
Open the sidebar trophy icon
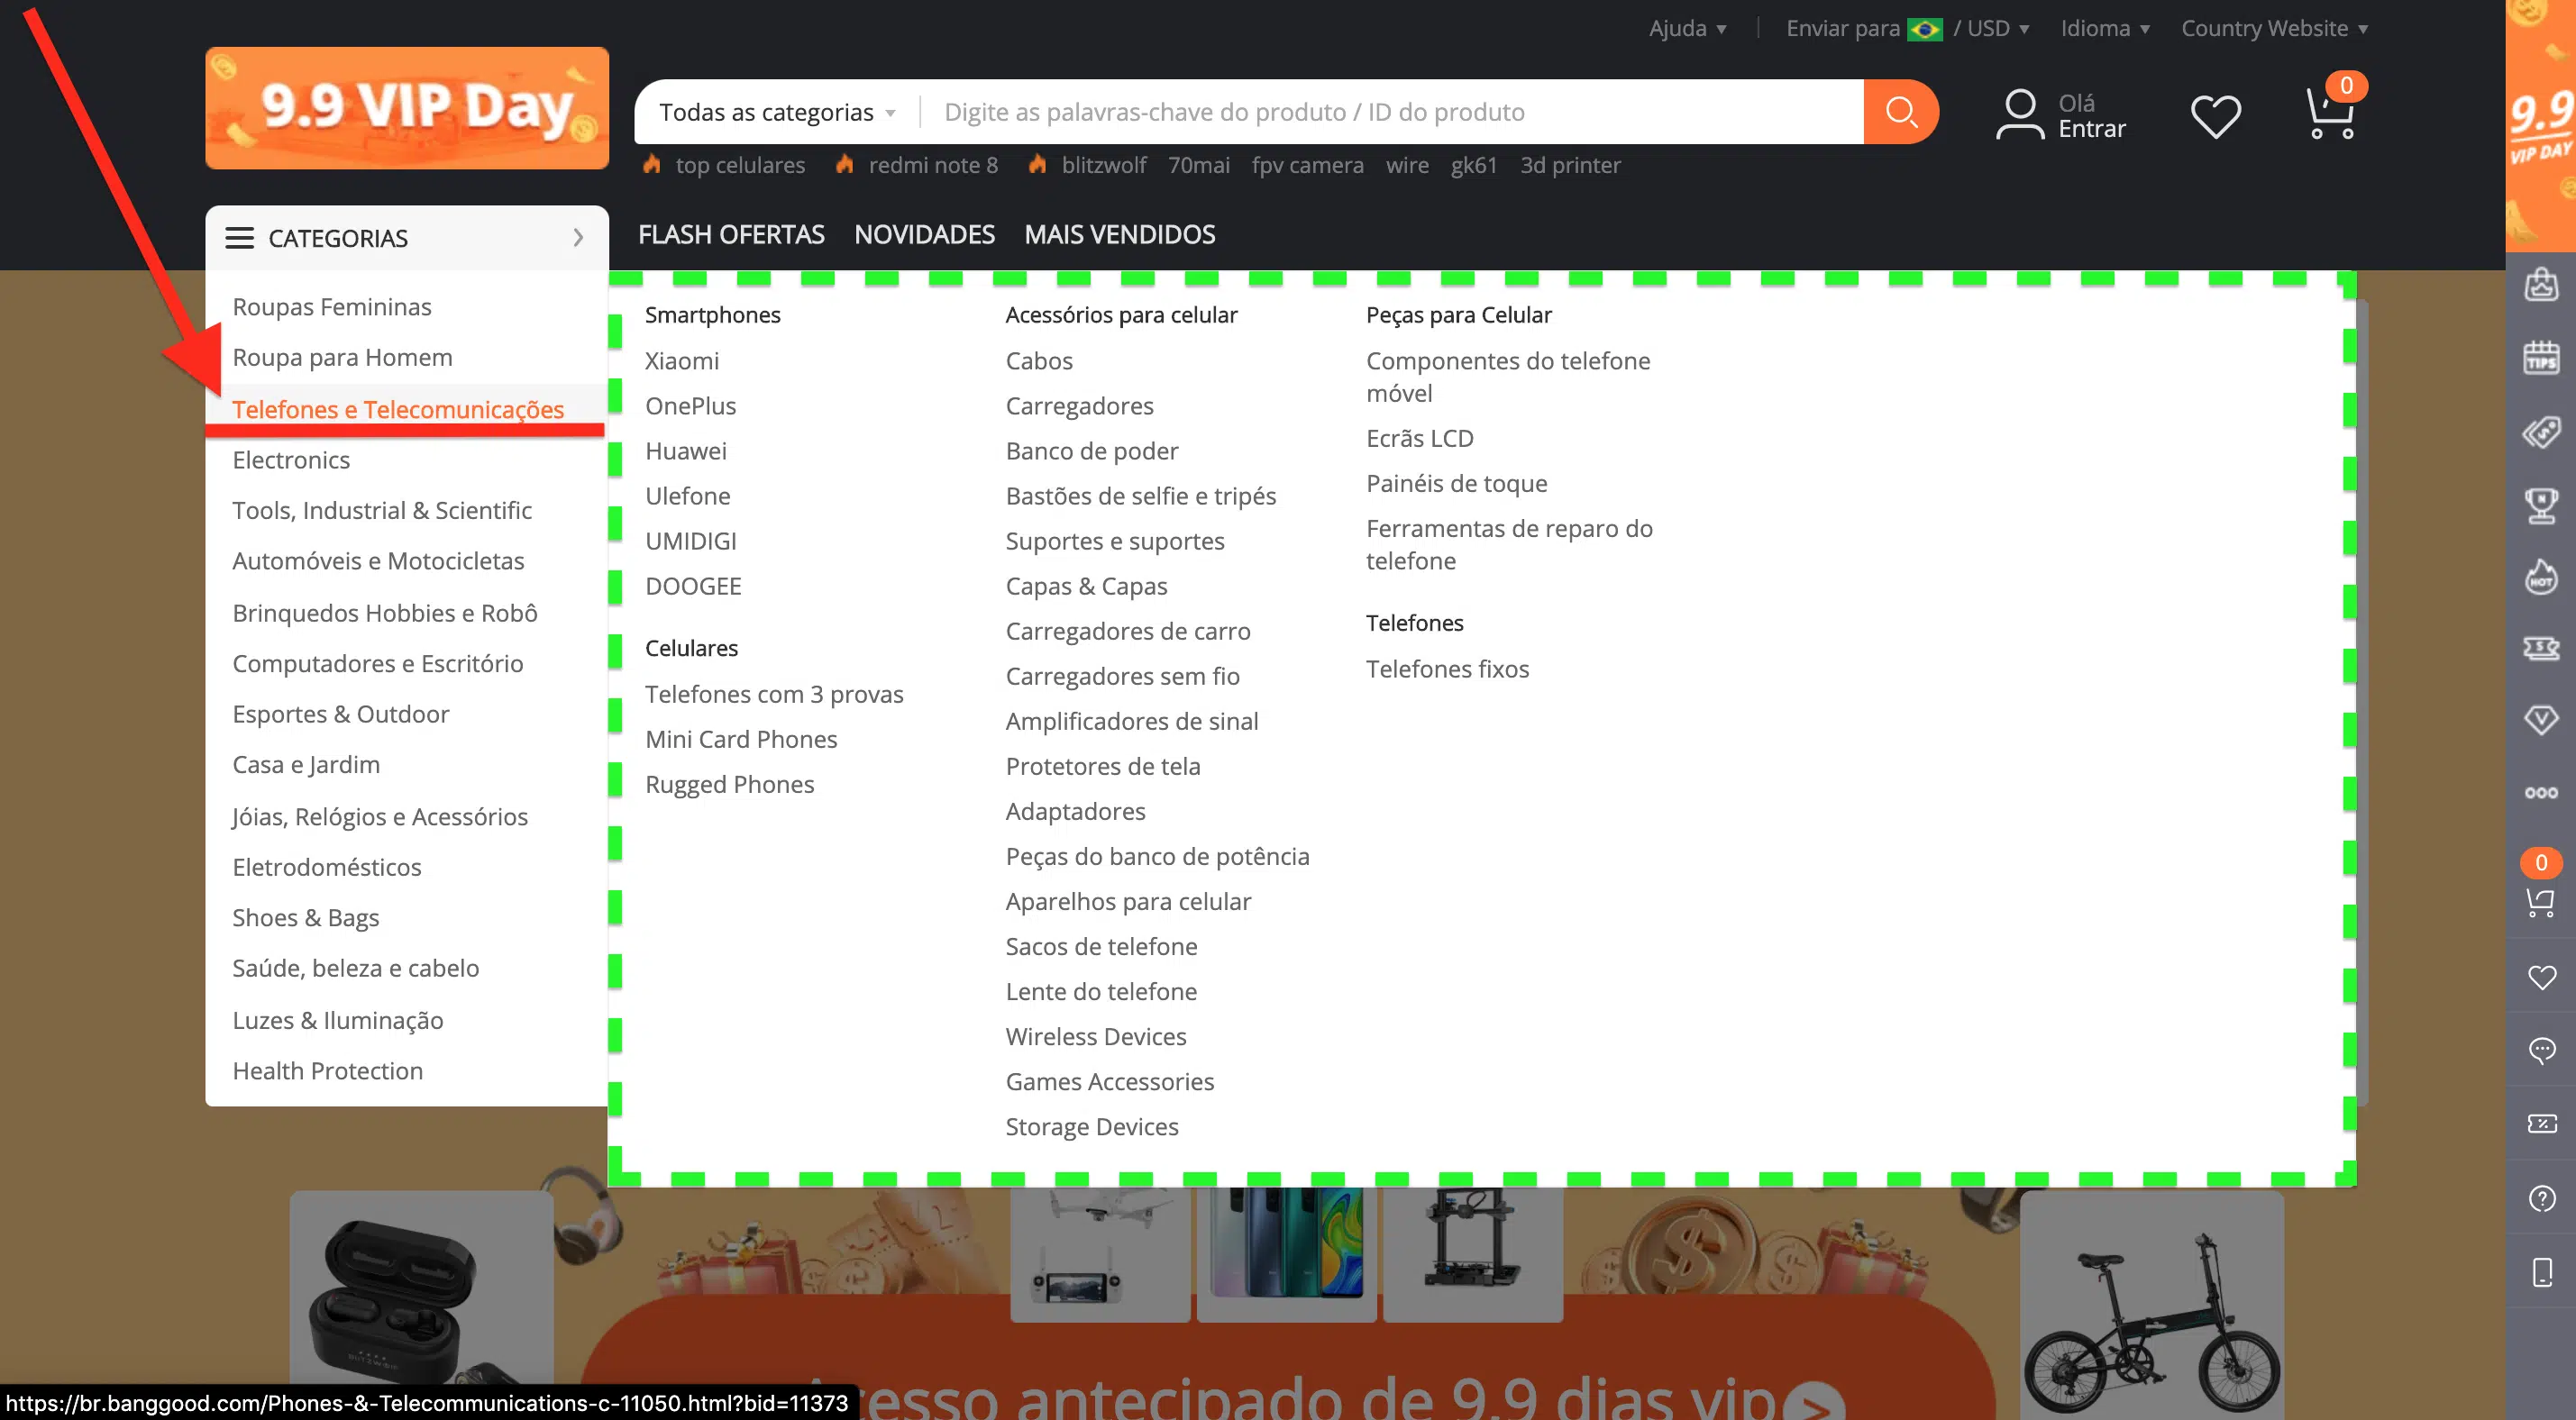tap(2541, 505)
